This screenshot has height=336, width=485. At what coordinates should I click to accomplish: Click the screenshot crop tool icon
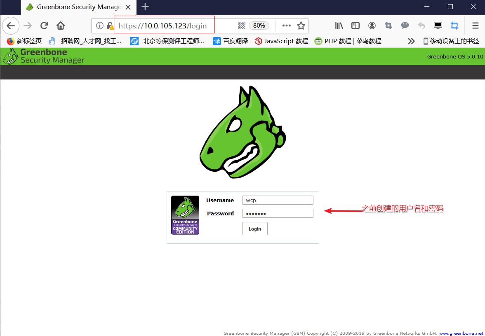(x=388, y=26)
